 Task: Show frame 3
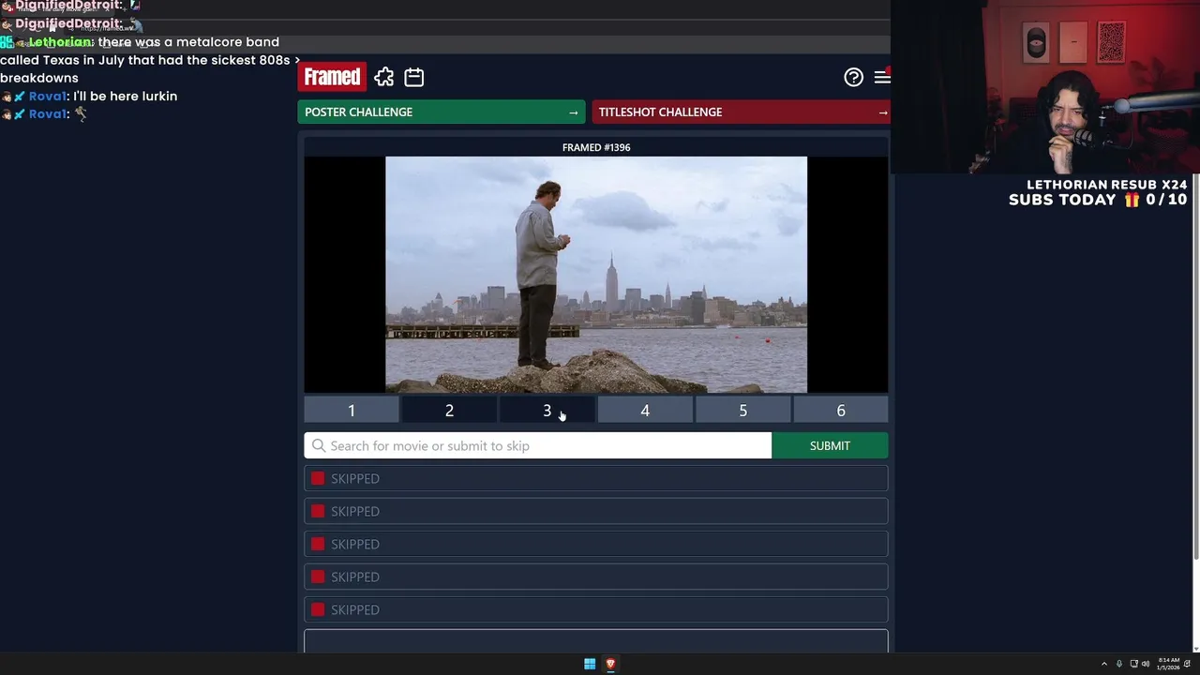(547, 410)
